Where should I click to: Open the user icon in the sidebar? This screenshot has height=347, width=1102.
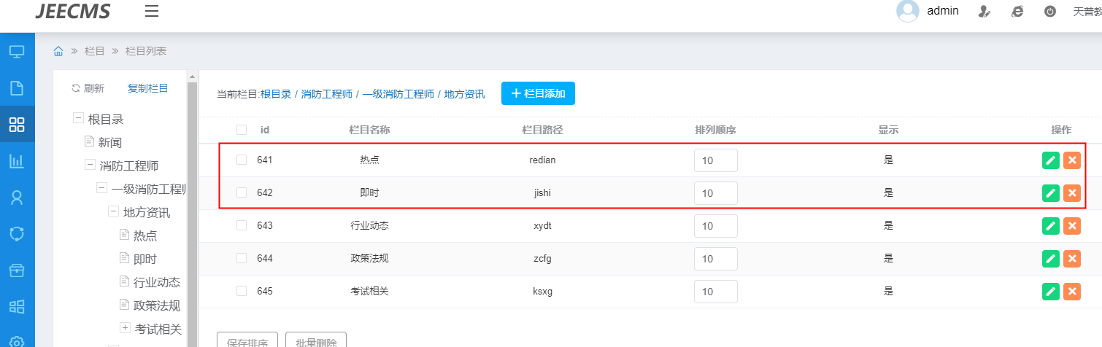[x=17, y=198]
